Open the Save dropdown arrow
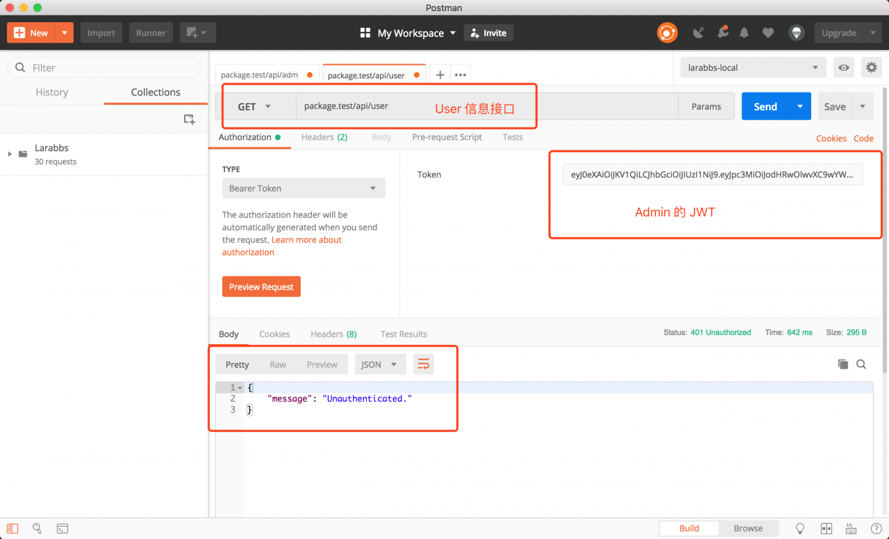The height and width of the screenshot is (539, 889). 863,107
